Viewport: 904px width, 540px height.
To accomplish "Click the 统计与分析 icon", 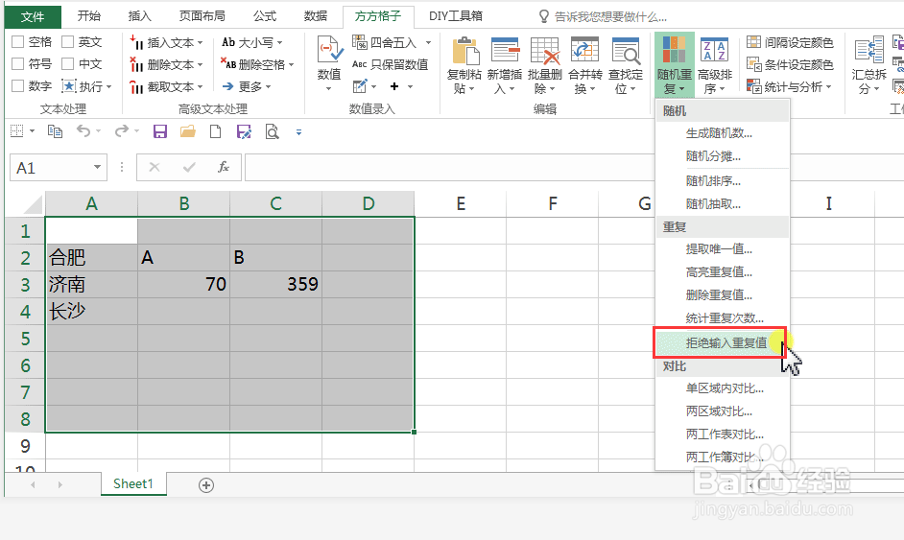I will click(753, 86).
